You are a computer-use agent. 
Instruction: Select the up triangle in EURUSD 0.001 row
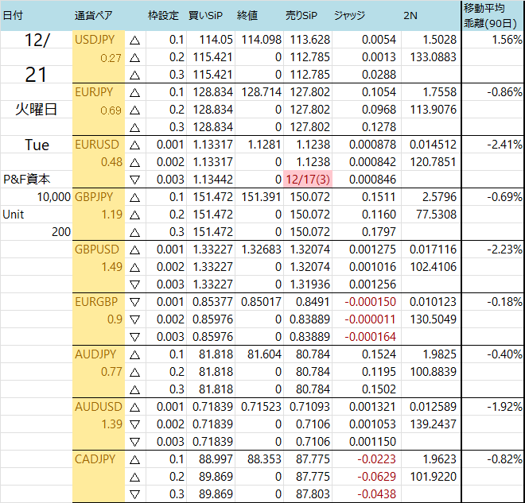click(x=135, y=145)
